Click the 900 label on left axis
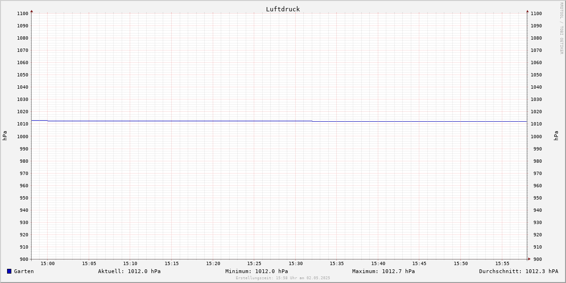The width and height of the screenshot is (566, 283). [24, 259]
